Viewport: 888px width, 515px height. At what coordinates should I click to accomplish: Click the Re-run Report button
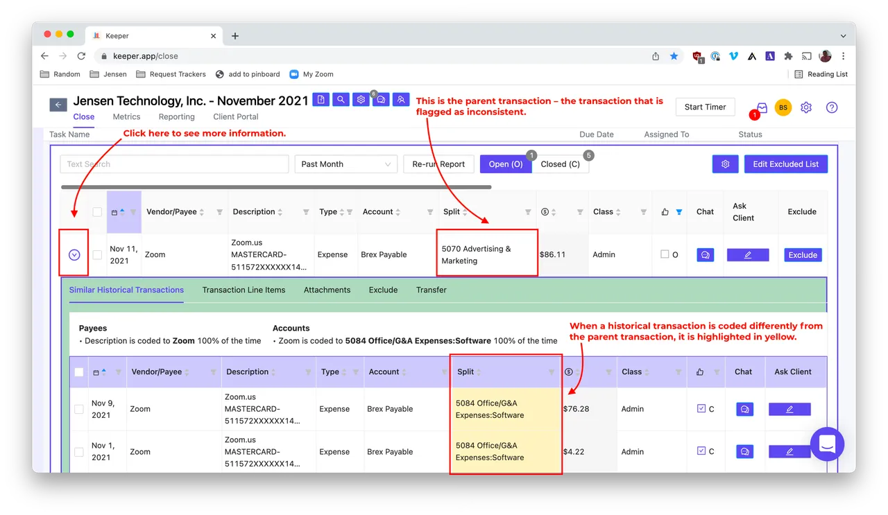(438, 164)
